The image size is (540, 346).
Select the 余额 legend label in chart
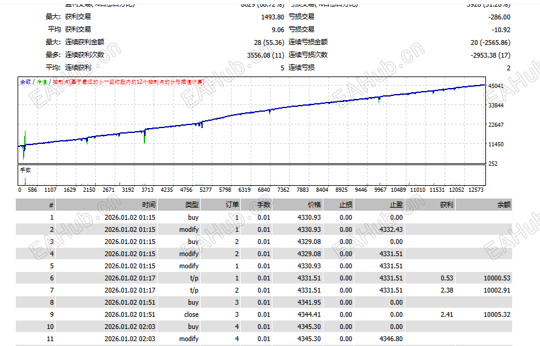(25, 82)
